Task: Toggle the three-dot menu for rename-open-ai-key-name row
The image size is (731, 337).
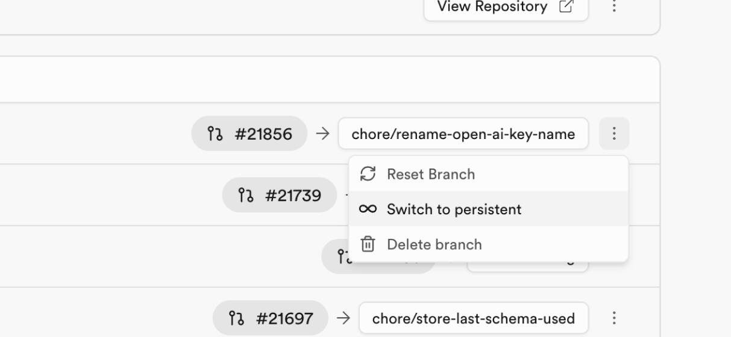Action: tap(614, 133)
